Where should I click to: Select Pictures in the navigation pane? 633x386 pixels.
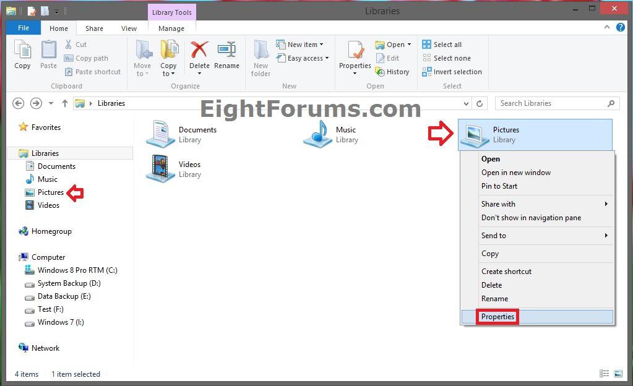50,192
